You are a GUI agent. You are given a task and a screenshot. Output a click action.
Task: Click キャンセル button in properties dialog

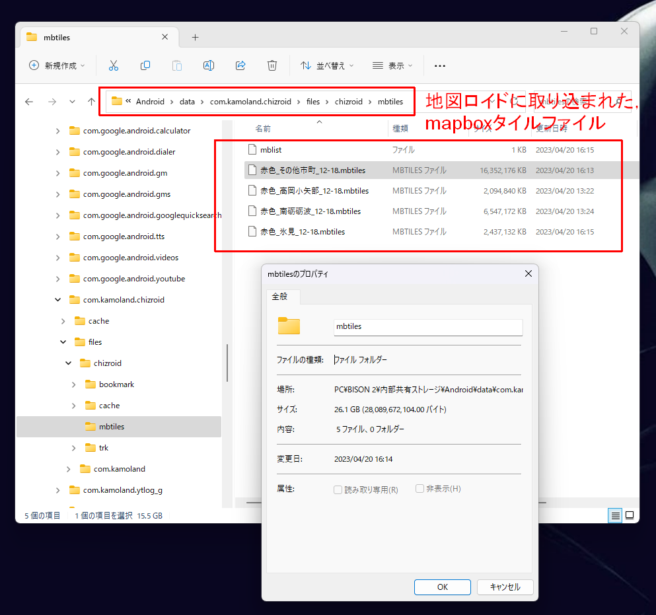(x=505, y=587)
